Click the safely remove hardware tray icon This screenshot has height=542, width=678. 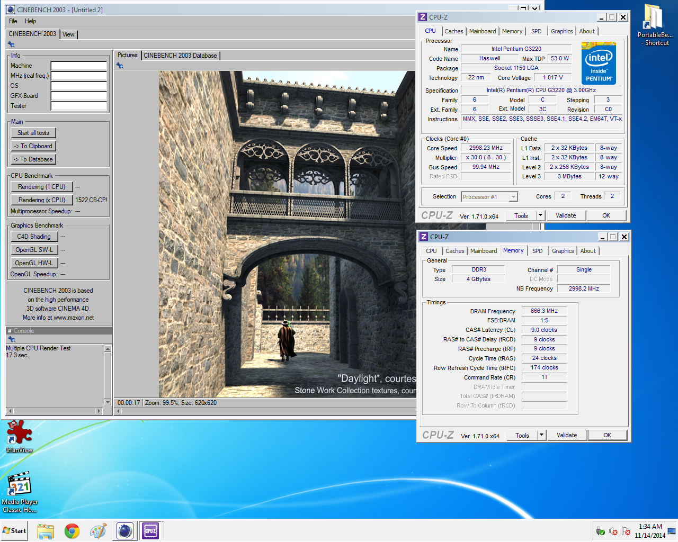click(601, 531)
